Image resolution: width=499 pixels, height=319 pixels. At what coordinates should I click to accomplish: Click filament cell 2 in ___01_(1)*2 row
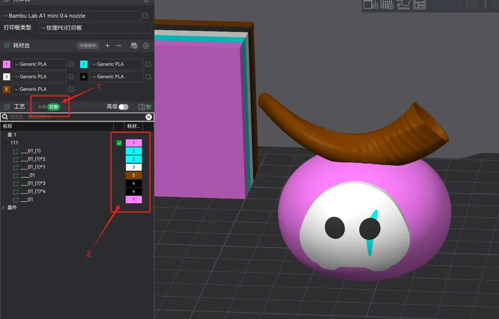134,159
